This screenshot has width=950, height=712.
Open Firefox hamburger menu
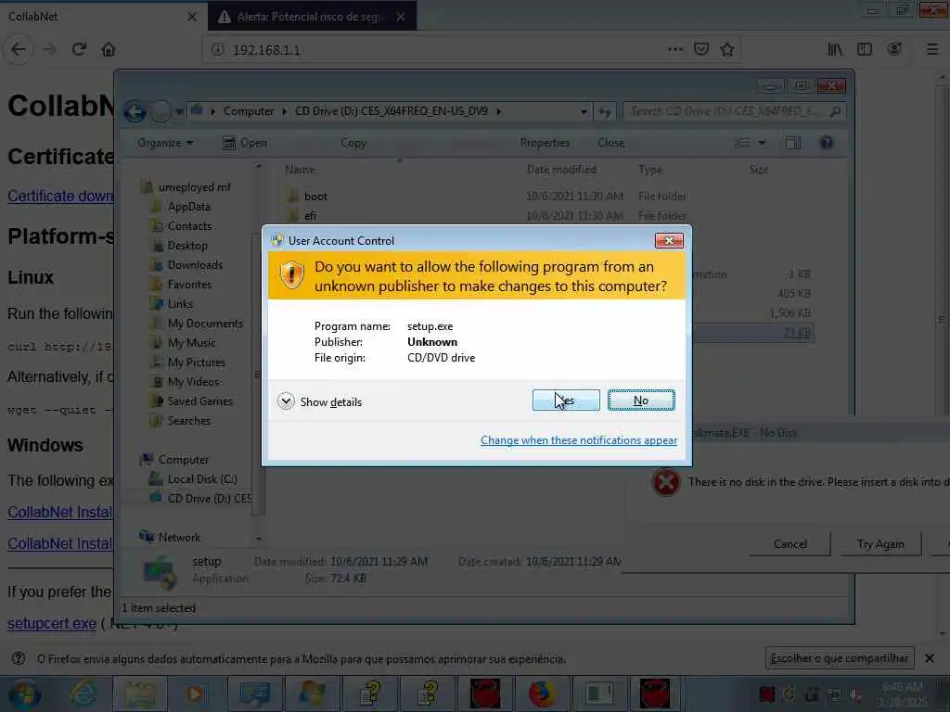932,50
